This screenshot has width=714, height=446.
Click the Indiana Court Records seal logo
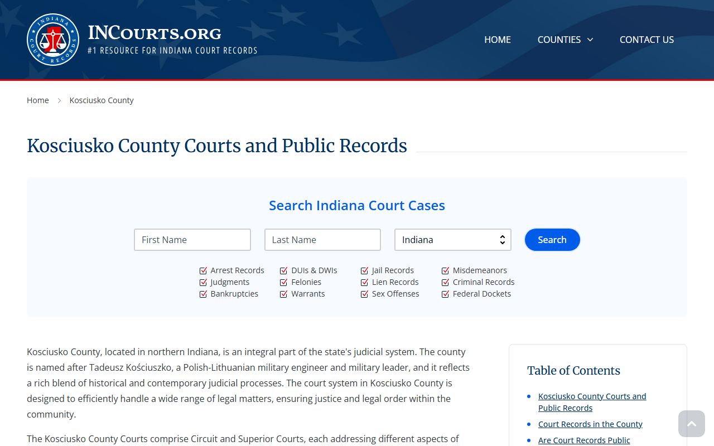point(53,40)
